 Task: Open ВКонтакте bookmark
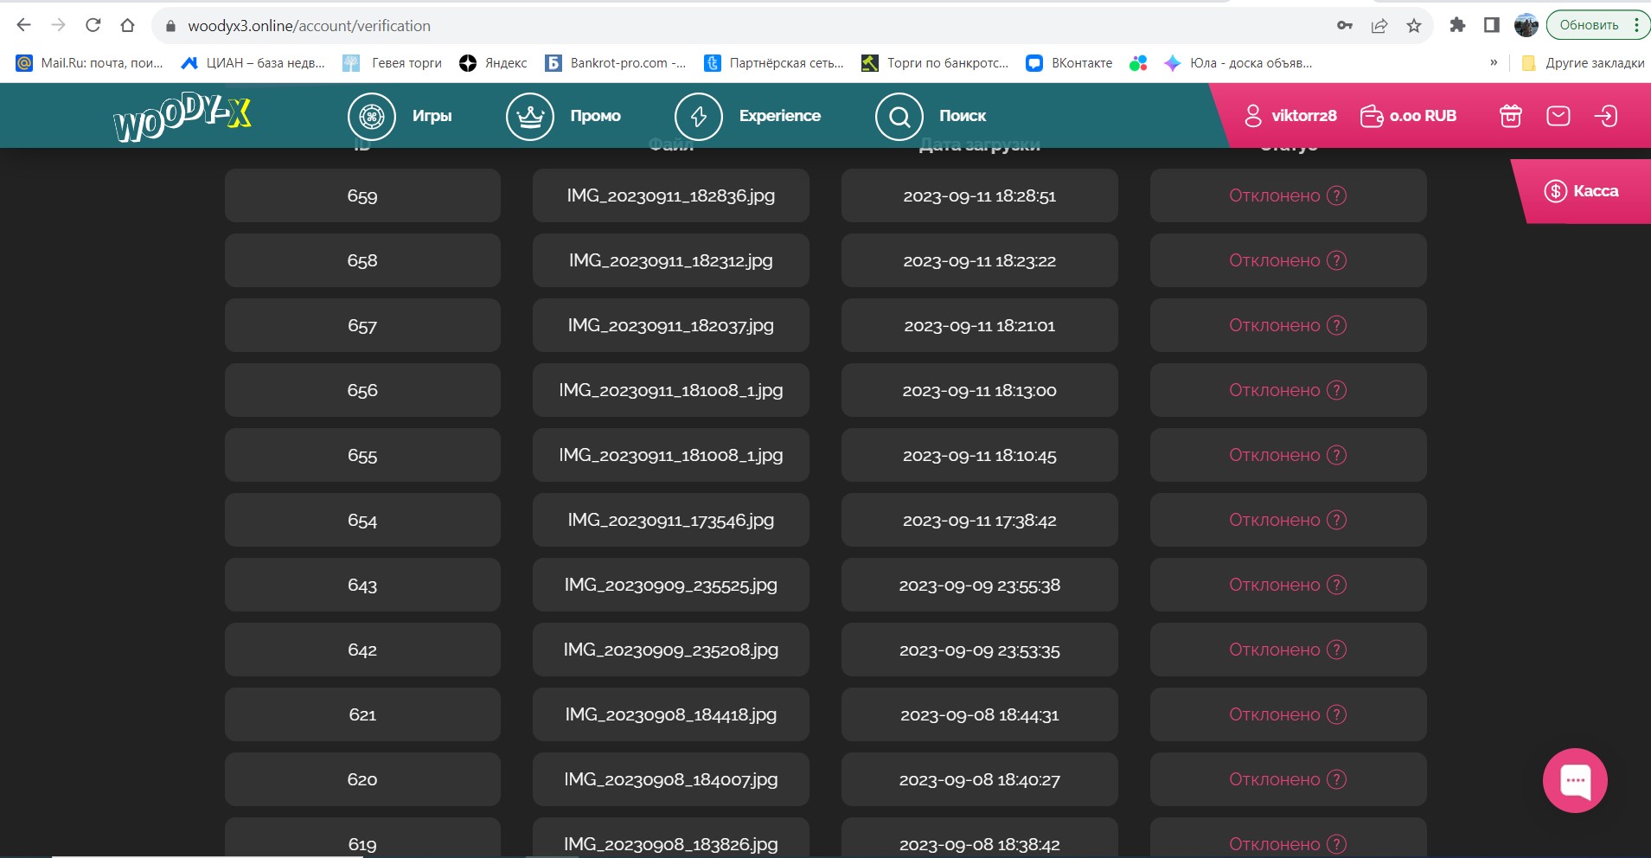pyautogui.click(x=1069, y=63)
